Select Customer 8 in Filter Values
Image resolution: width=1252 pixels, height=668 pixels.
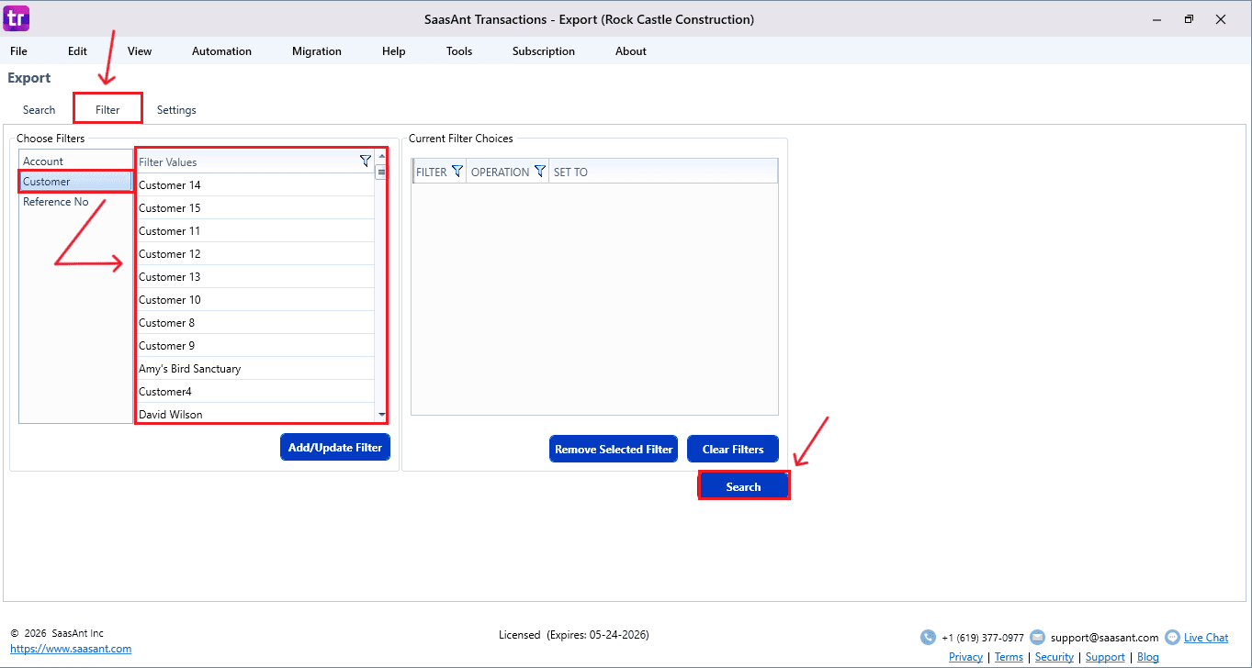(x=255, y=323)
